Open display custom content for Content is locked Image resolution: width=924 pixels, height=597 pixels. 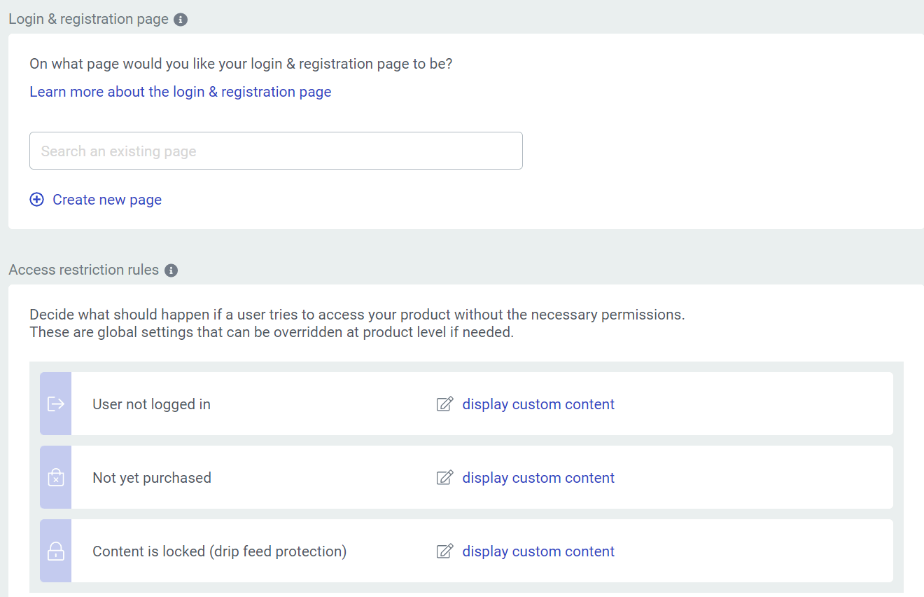tap(538, 551)
